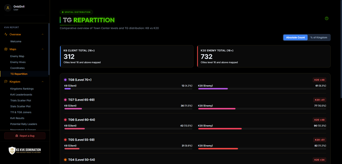This screenshot has height=164, width=342.
Task: Switch view to % of Kingdom
Action: click(x=319, y=37)
